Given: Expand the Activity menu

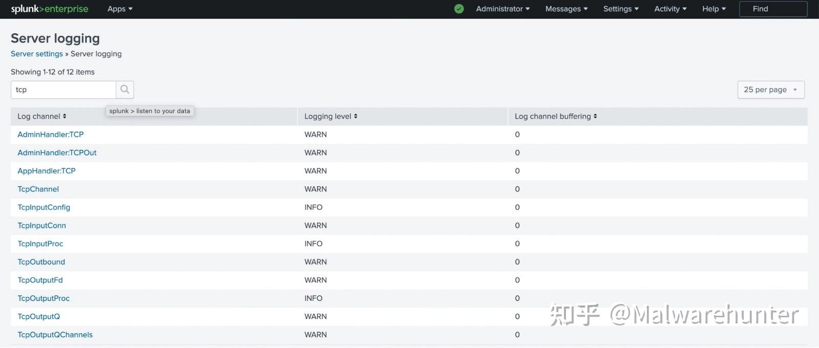Looking at the screenshot, I should pos(670,9).
